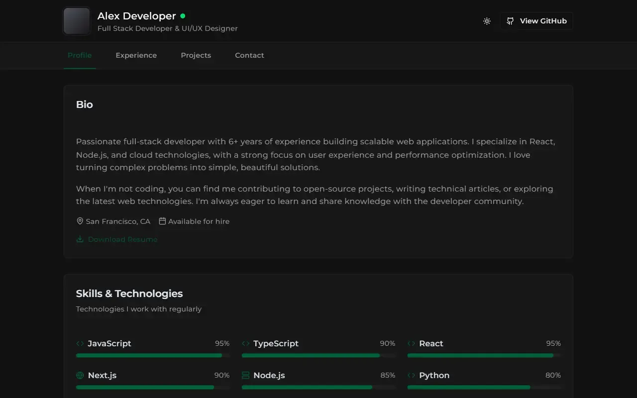Click the Bio heading
Viewport: 637px width, 398px height.
coord(85,104)
